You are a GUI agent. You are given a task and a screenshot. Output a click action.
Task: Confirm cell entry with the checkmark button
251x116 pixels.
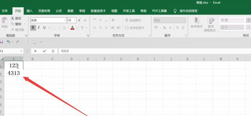tap(44, 51)
